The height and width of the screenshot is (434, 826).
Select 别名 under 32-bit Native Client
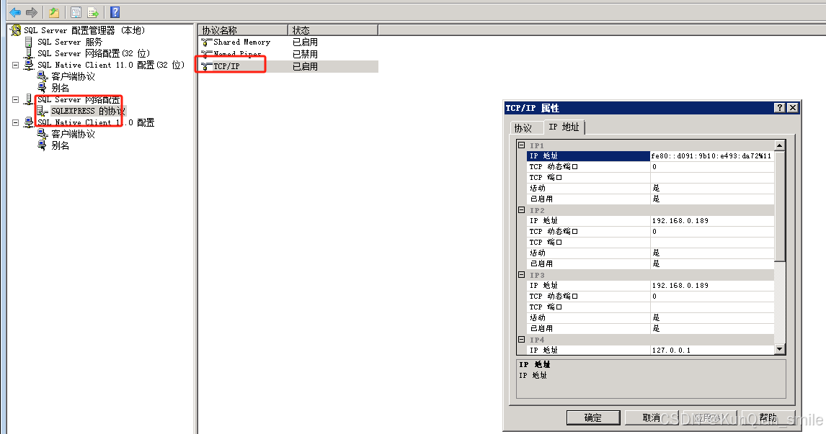pyautogui.click(x=60, y=89)
